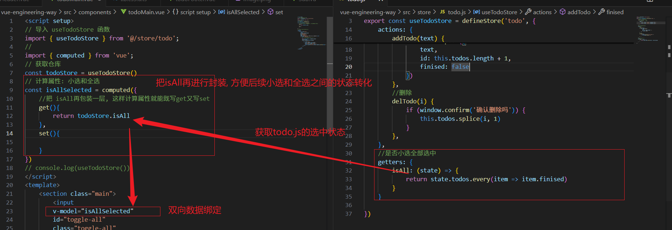The image size is (672, 230).
Task: Click the wrench icon before actions breadcrumb
Action: 528,12
